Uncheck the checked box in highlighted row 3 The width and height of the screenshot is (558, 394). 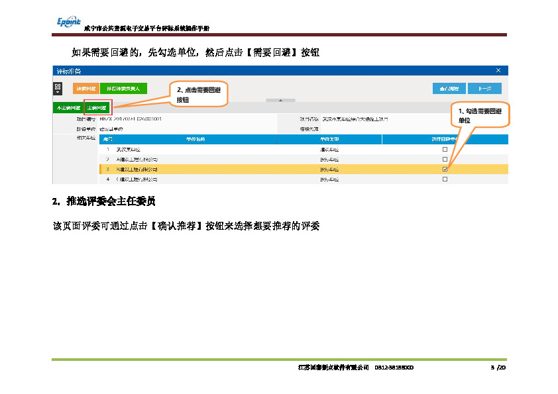(x=445, y=170)
